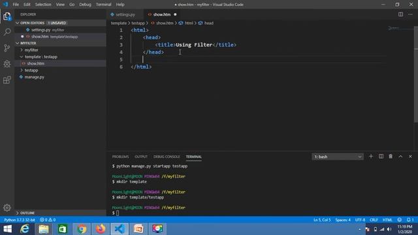Change indentation via Spaces: 4
The height and width of the screenshot is (235, 418).
click(343, 220)
